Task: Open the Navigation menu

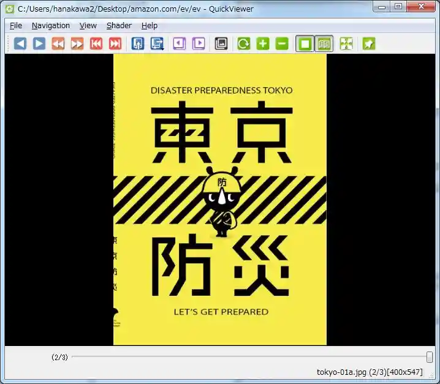Action: point(50,26)
